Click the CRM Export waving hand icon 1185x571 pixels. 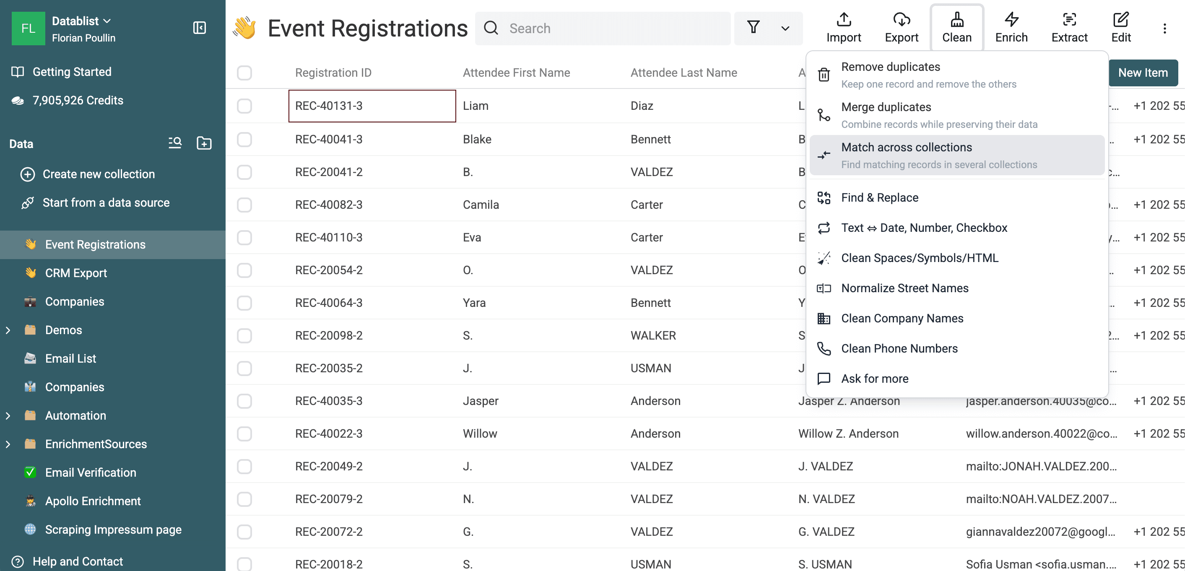[30, 273]
